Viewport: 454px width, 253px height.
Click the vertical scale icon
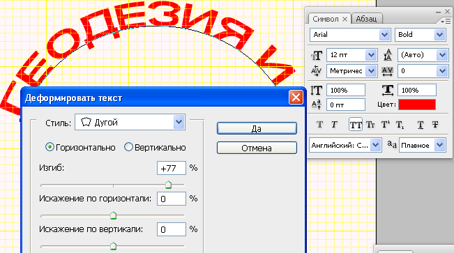317,91
